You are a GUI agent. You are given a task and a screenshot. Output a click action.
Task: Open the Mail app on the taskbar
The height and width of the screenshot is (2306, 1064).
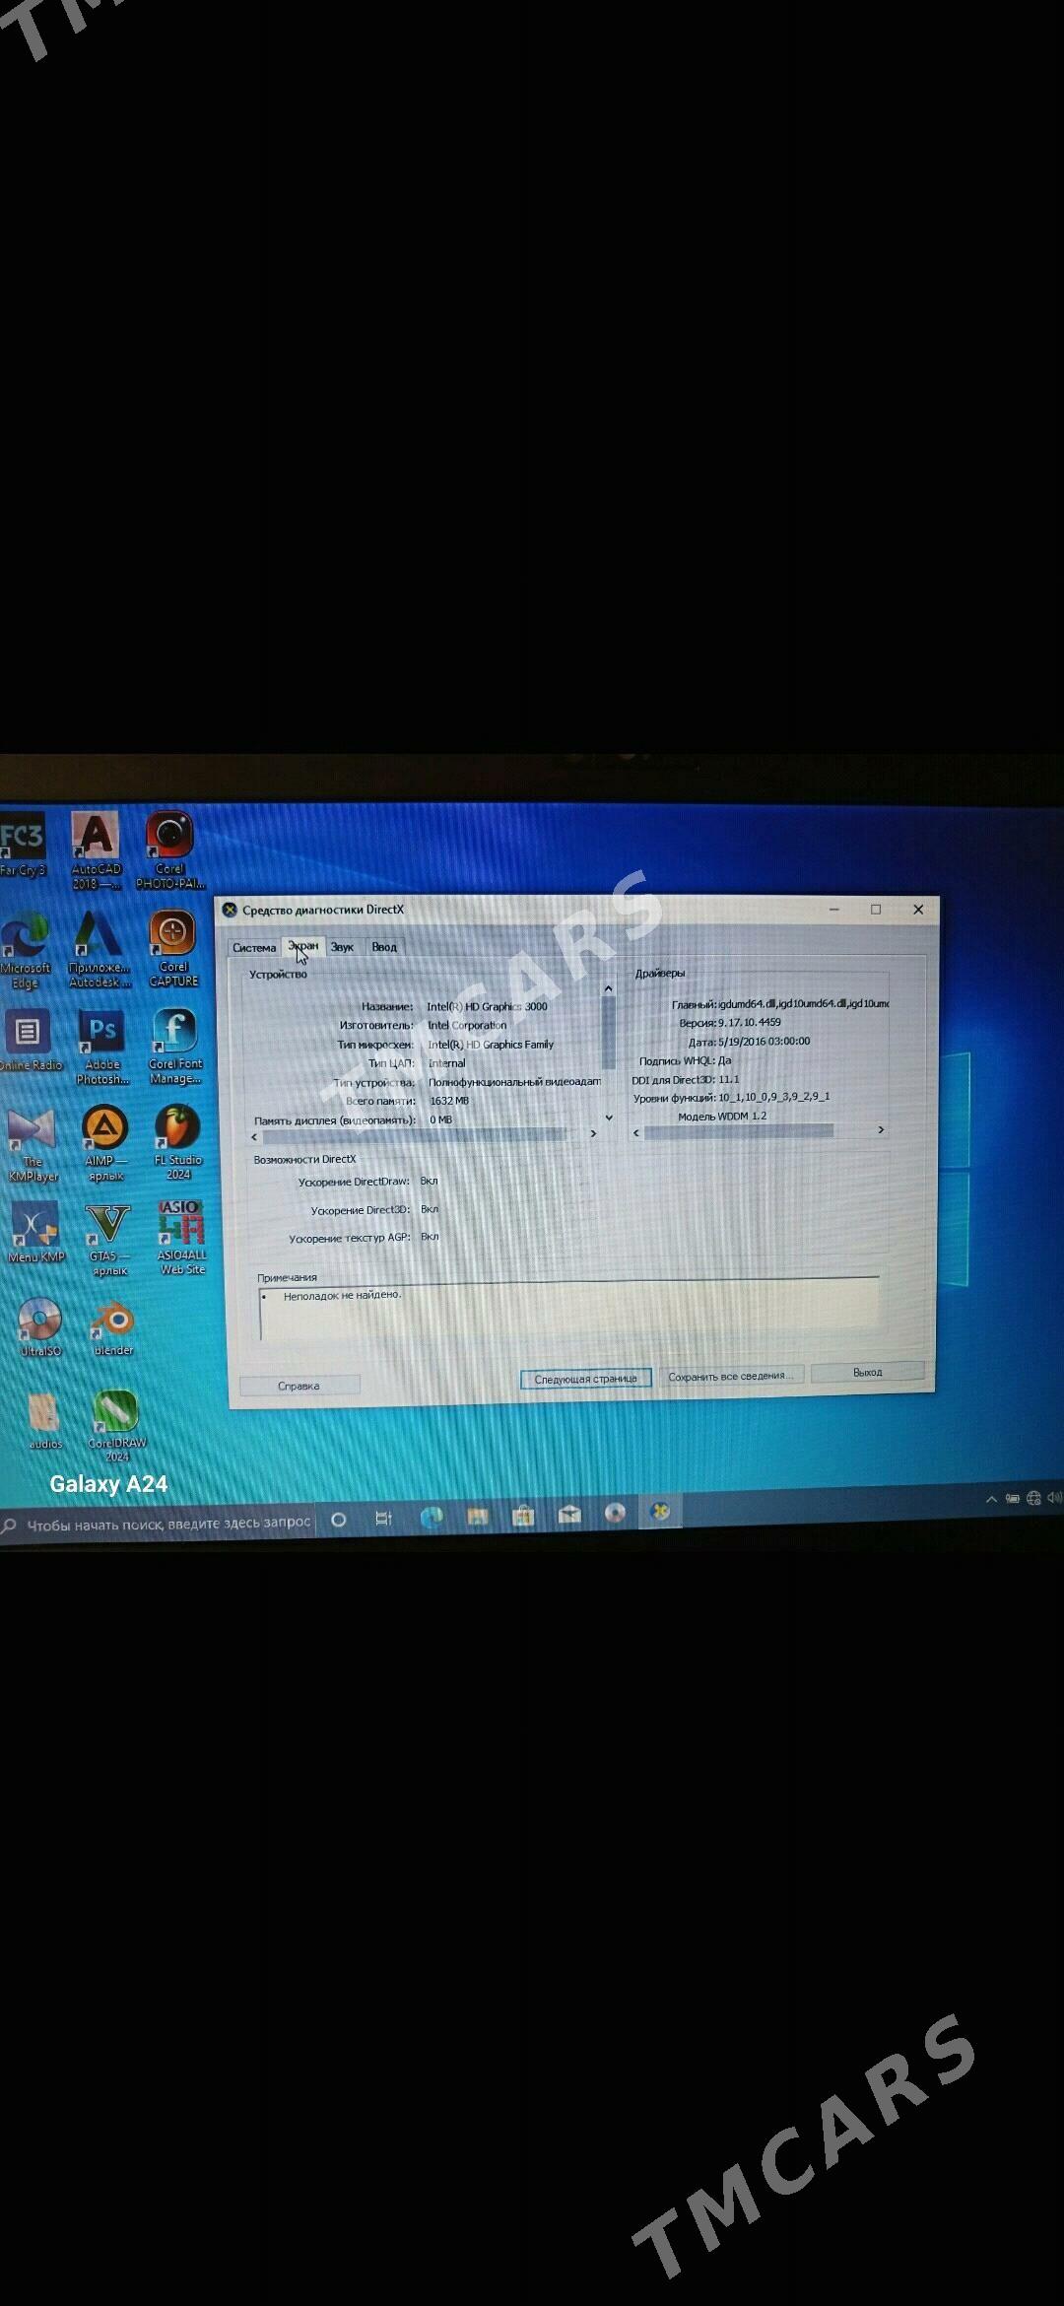tap(569, 1515)
